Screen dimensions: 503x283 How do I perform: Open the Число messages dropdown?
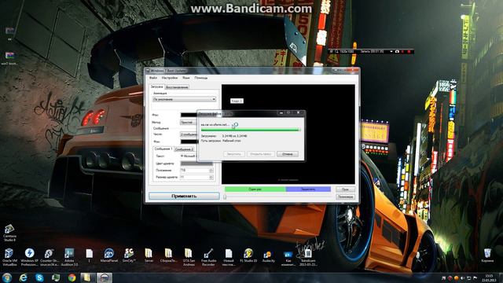click(189, 134)
